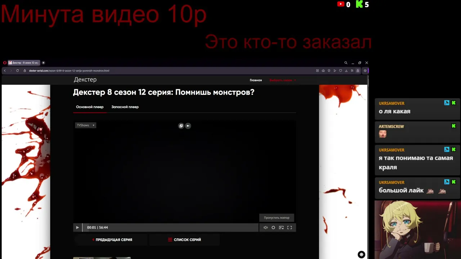Click the video playback area

point(184,172)
